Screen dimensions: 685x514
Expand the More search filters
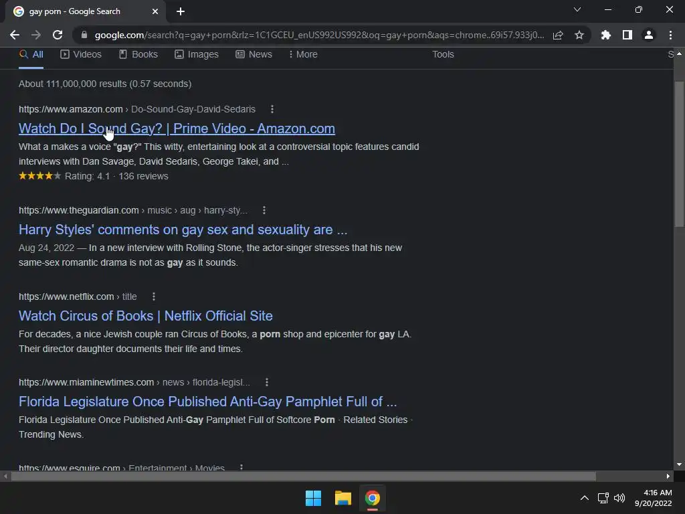click(x=303, y=55)
